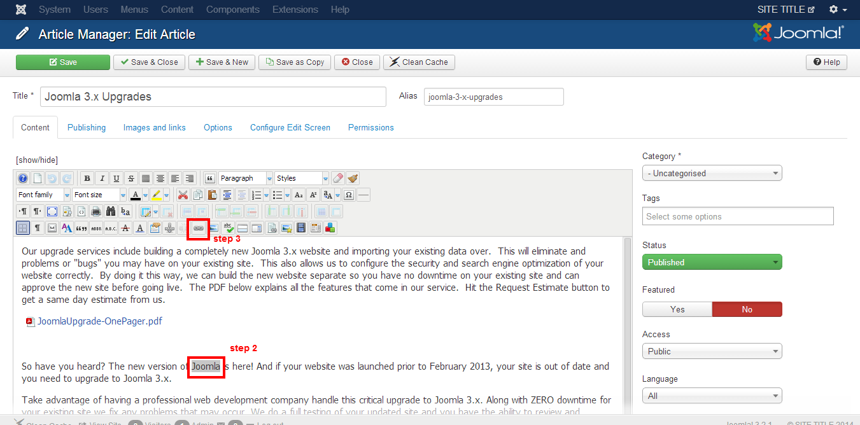Open the Configure Edit Screen tab
Viewport: 860px width, 425px height.
coord(290,127)
